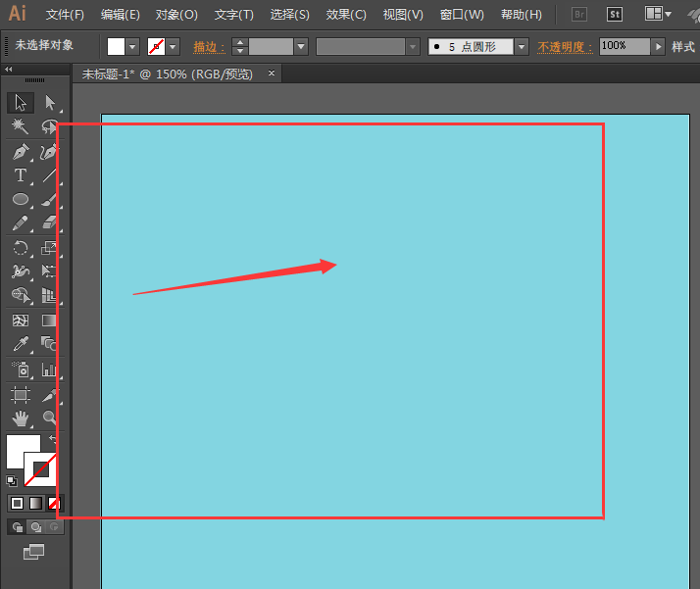Select the Pen tool
Image resolution: width=700 pixels, height=589 pixels.
pos(20,152)
